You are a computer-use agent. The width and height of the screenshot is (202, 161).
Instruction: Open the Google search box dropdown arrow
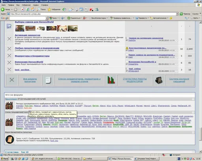(47, 18)
